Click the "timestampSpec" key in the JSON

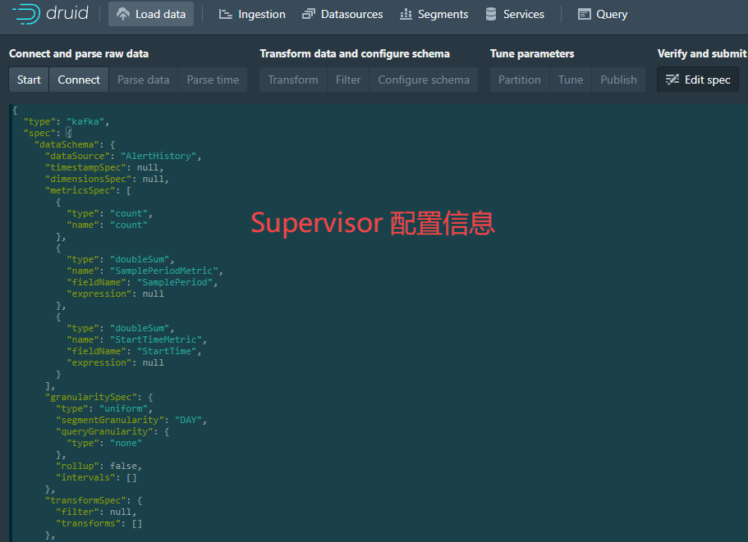click(85, 167)
